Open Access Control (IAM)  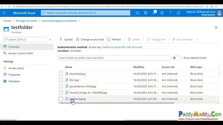(21, 53)
